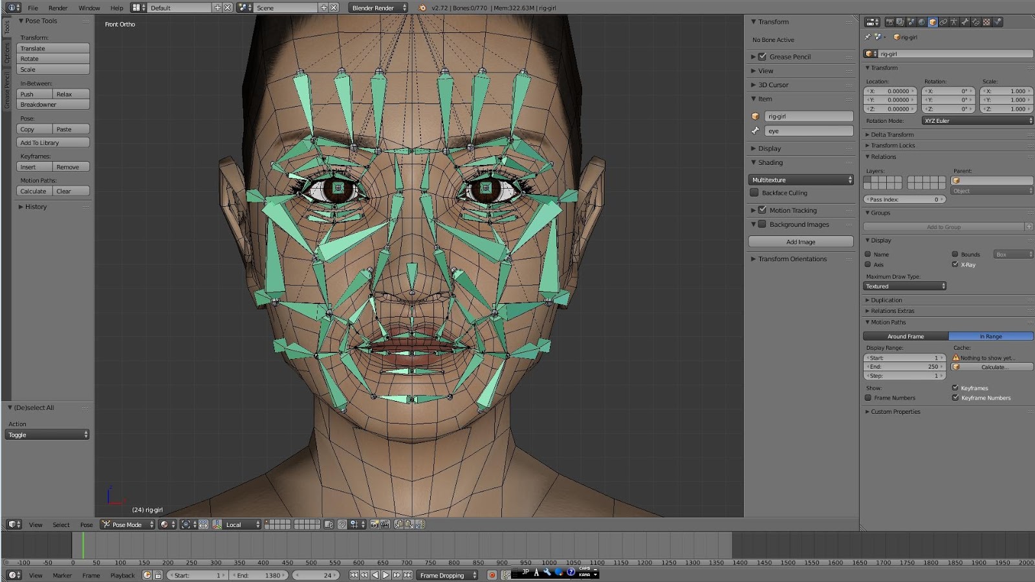Open the World properties tab
The image size is (1035, 582).
pos(921,22)
